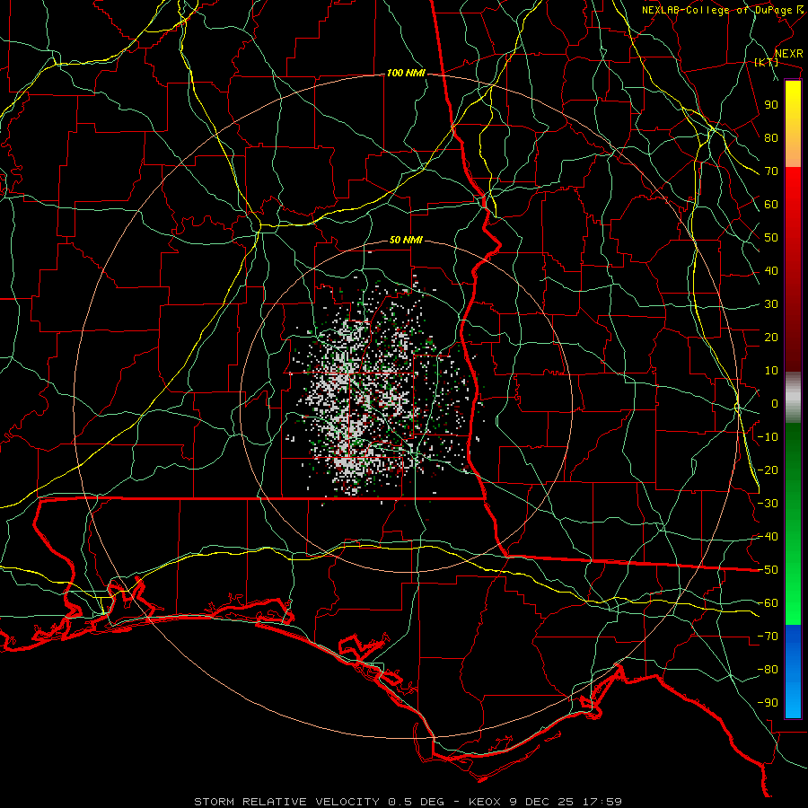The width and height of the screenshot is (808, 808).
Task: Click the NEXLAB-College of DuPage header text
Action: point(719,10)
